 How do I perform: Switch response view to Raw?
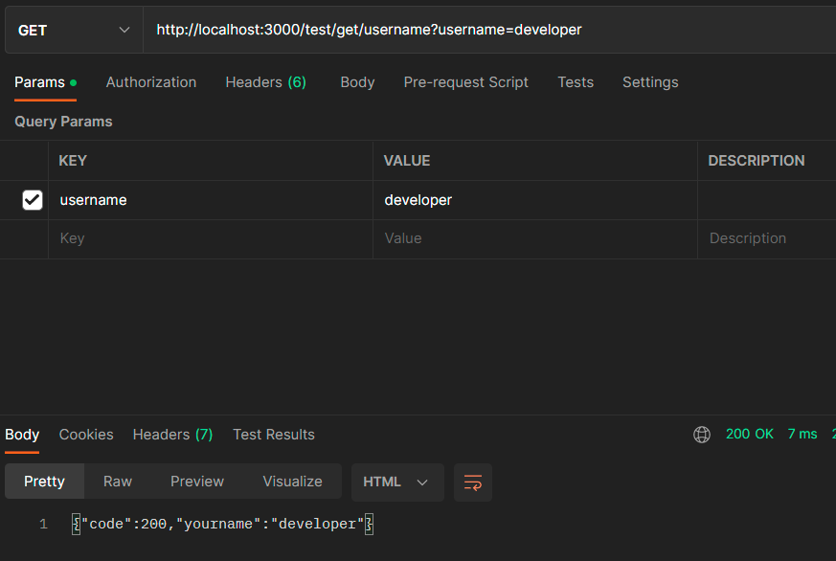[117, 482]
